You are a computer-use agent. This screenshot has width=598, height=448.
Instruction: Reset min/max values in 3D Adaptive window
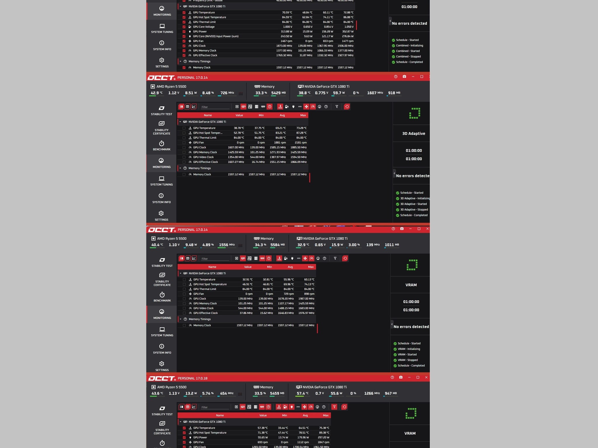(347, 107)
